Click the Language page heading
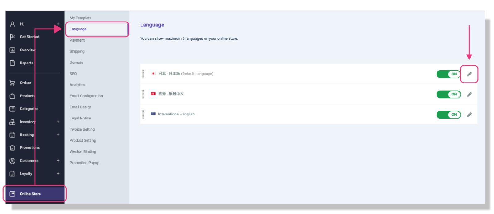494x214 pixels. coord(152,25)
